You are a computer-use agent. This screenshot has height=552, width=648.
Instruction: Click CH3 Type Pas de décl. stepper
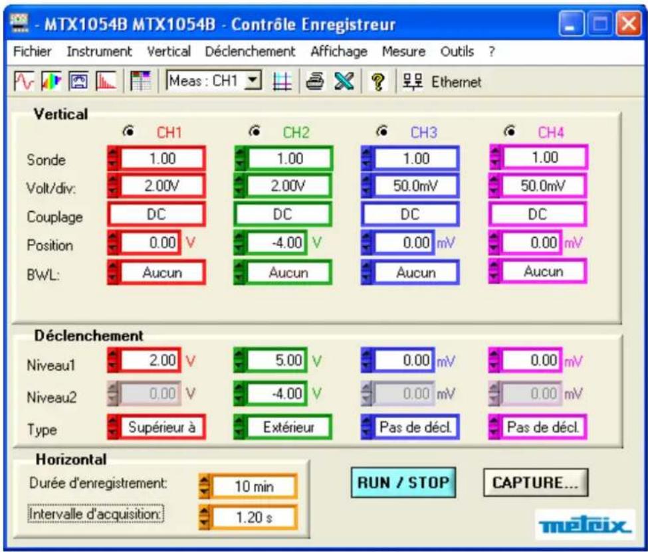[x=367, y=427]
